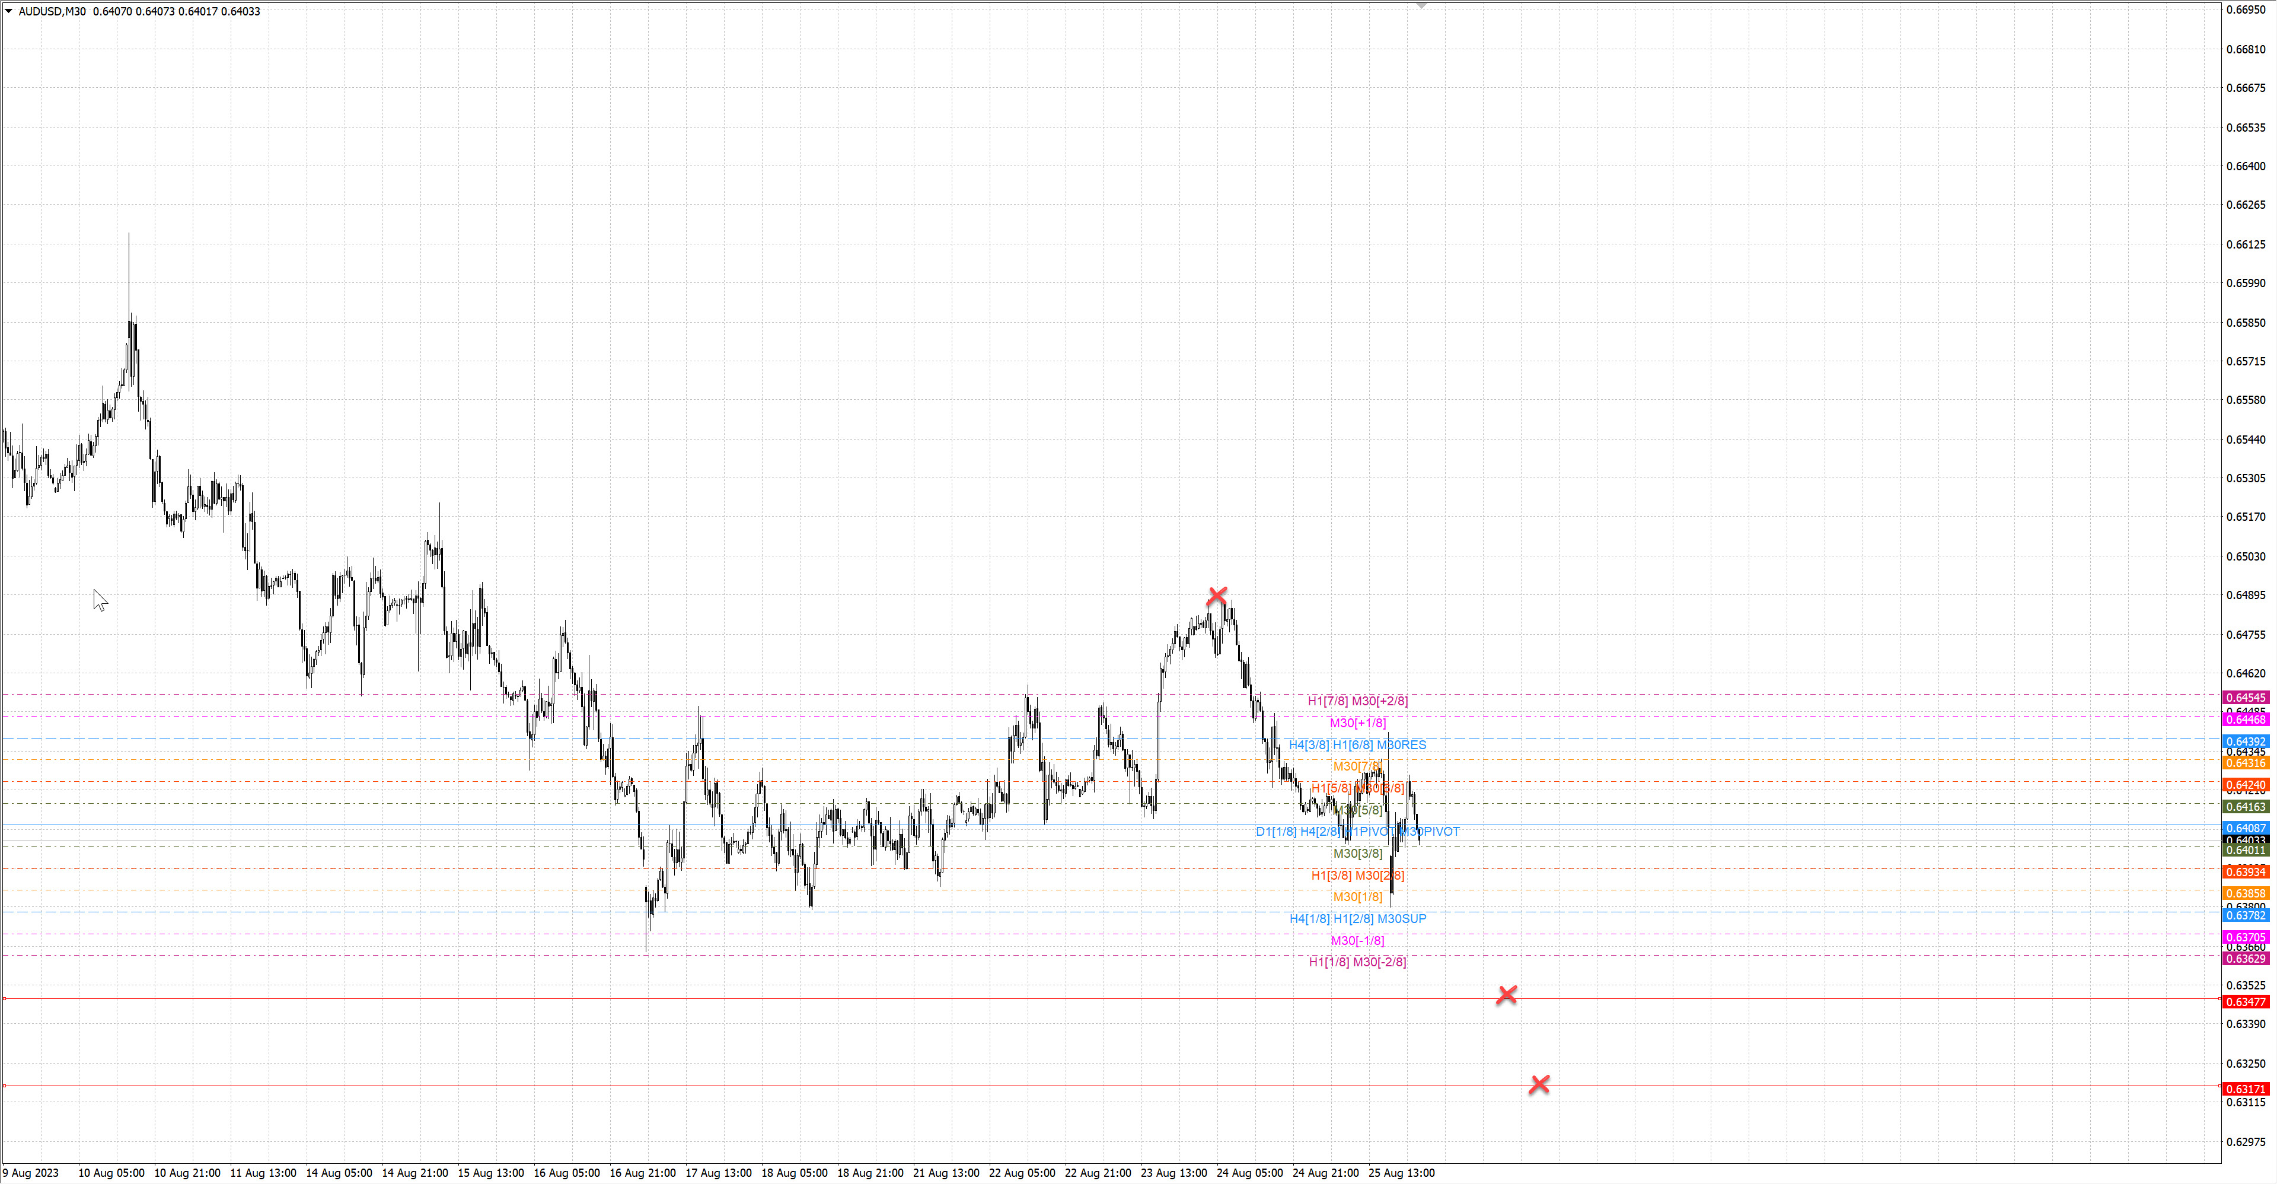Select the H4[1/8] H1[2/8] M30SUP label
Screen dimensions: 2277x1184
(1357, 919)
